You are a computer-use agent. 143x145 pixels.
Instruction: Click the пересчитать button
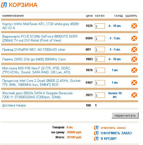click(125, 115)
